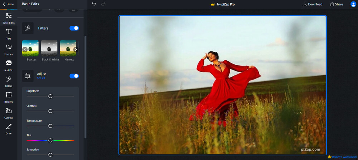This screenshot has height=160, width=358.
Task: Click the crown icon beside Try piZap Pro
Action: click(x=213, y=4)
